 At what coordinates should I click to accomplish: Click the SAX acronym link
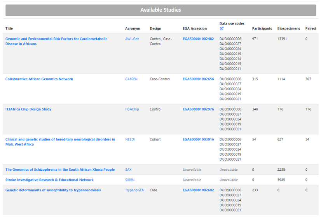point(128,170)
